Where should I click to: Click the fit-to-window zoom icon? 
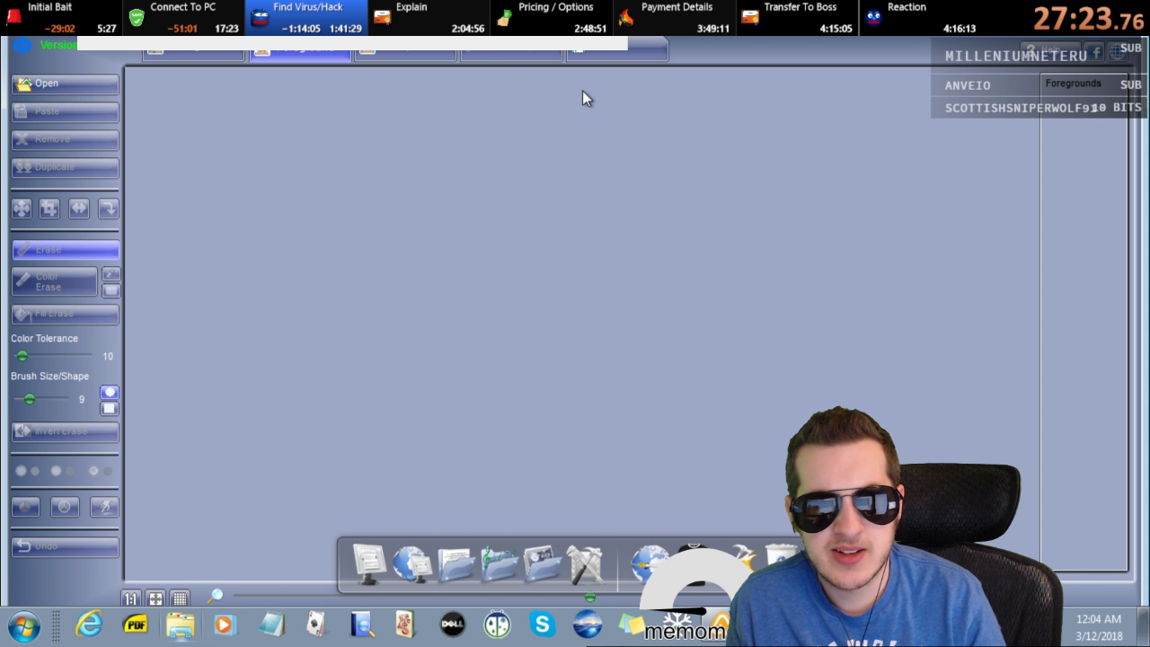pos(155,598)
